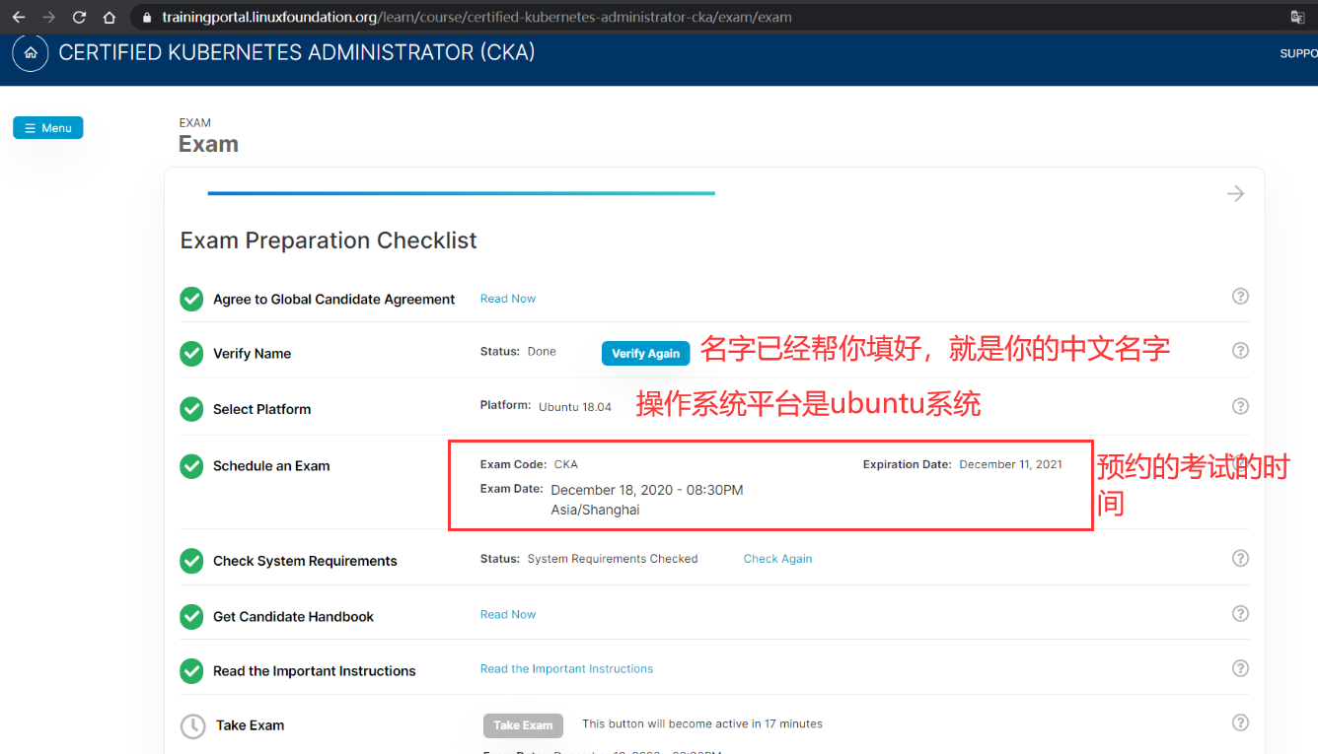Click the exam date December 18, 2020 - 08:30PM
The height and width of the screenshot is (754, 1318).
tap(647, 490)
